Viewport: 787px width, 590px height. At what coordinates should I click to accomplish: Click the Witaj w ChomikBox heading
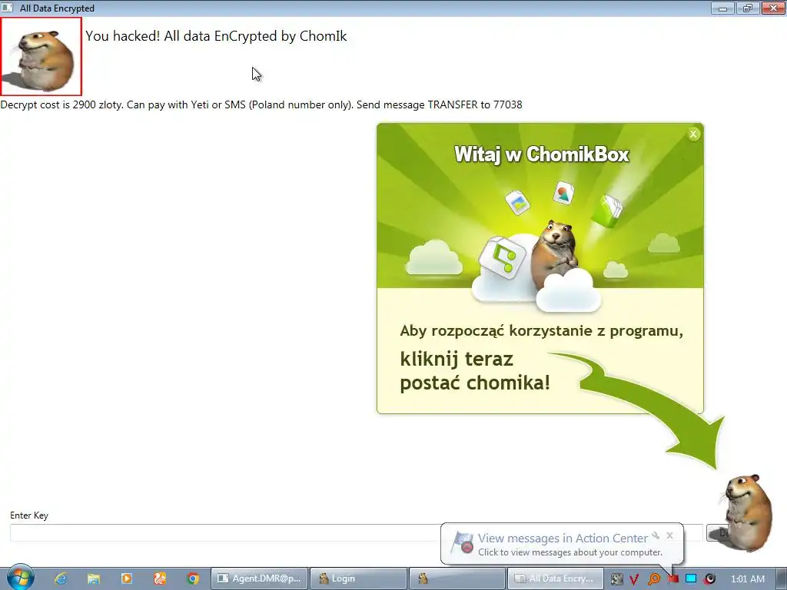pyautogui.click(x=542, y=154)
